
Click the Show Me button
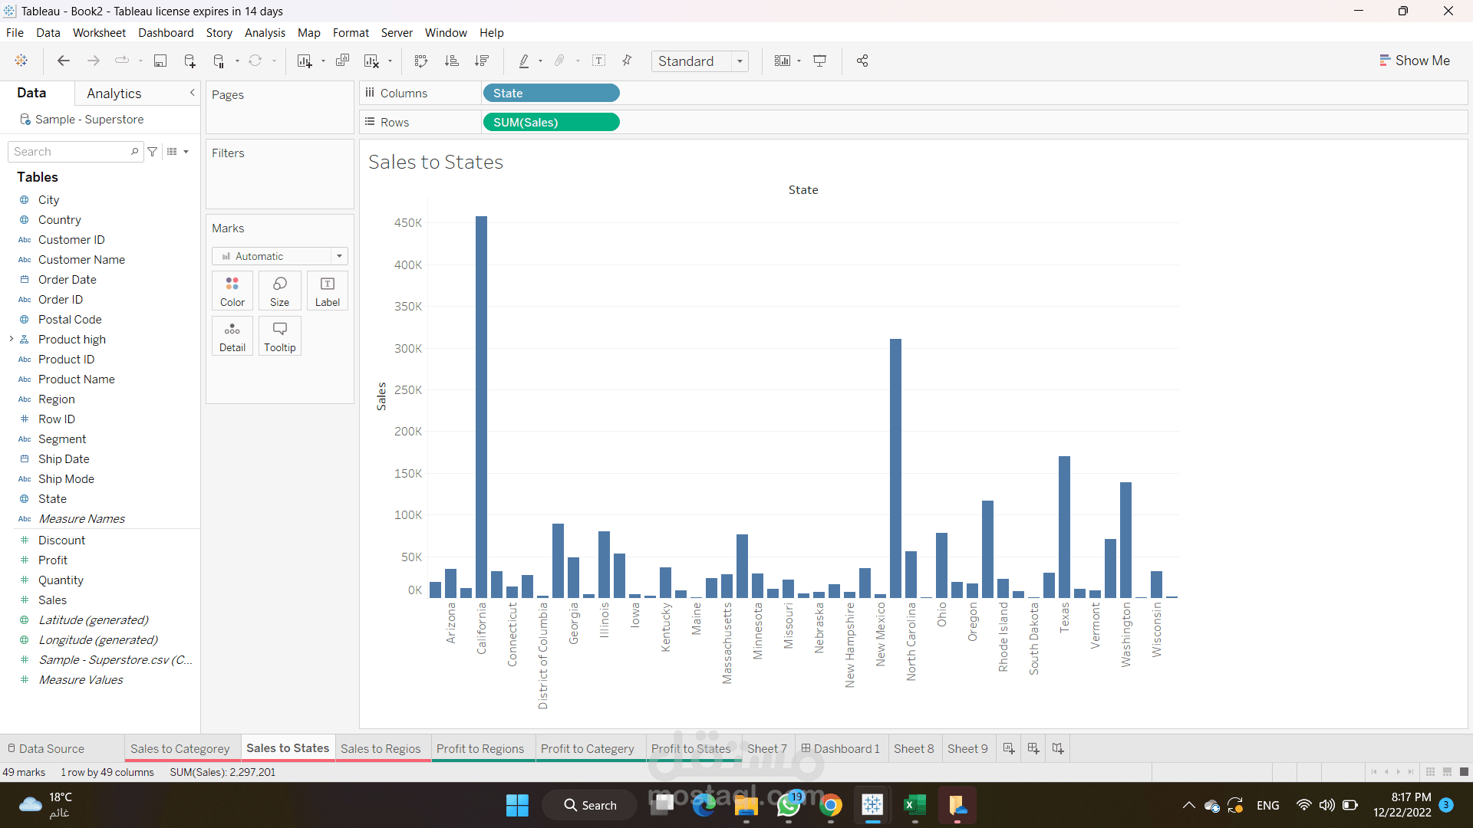coord(1414,61)
